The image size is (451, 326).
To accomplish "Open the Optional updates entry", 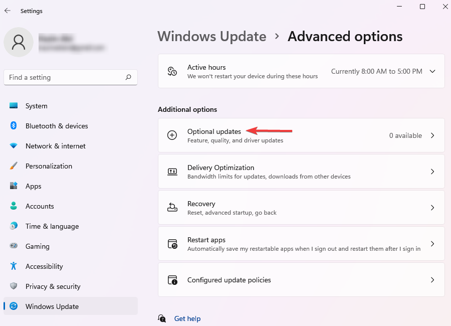I will coord(301,135).
